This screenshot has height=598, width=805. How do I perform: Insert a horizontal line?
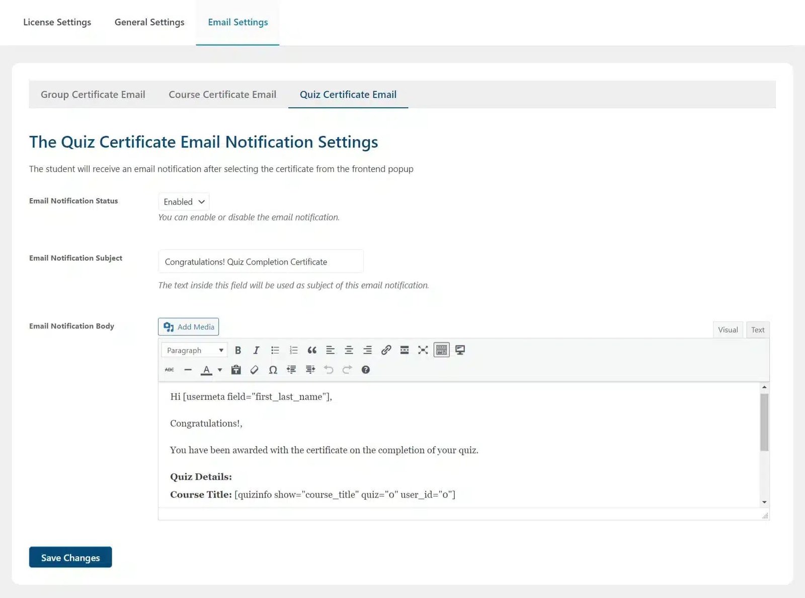[x=188, y=370]
